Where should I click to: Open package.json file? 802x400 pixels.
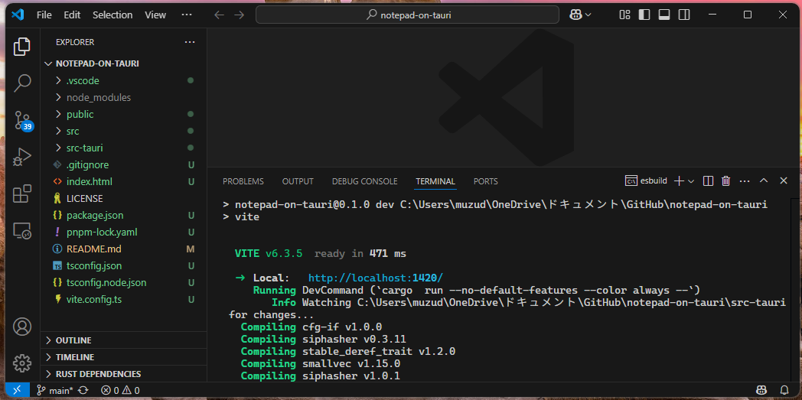pos(124,215)
